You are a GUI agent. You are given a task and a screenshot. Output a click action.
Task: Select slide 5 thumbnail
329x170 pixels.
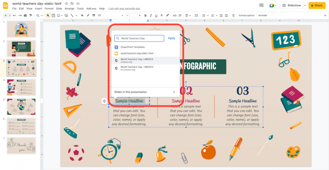(21, 106)
